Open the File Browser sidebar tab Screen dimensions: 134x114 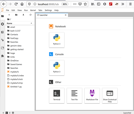pyautogui.click(x=2, y=16)
